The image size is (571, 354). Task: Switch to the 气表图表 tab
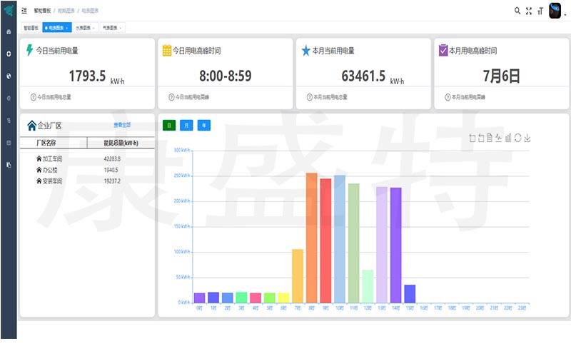coord(111,28)
